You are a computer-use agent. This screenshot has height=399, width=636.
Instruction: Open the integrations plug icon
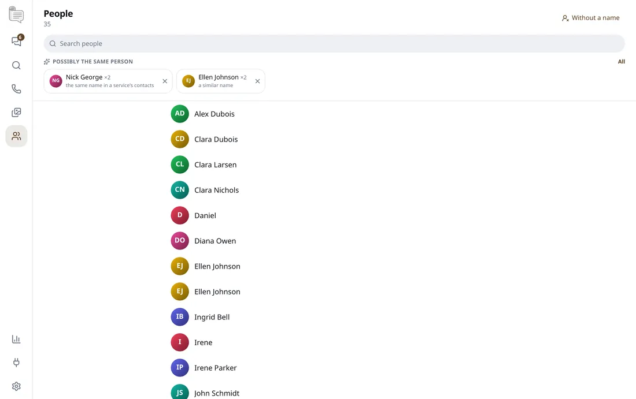pos(16,363)
